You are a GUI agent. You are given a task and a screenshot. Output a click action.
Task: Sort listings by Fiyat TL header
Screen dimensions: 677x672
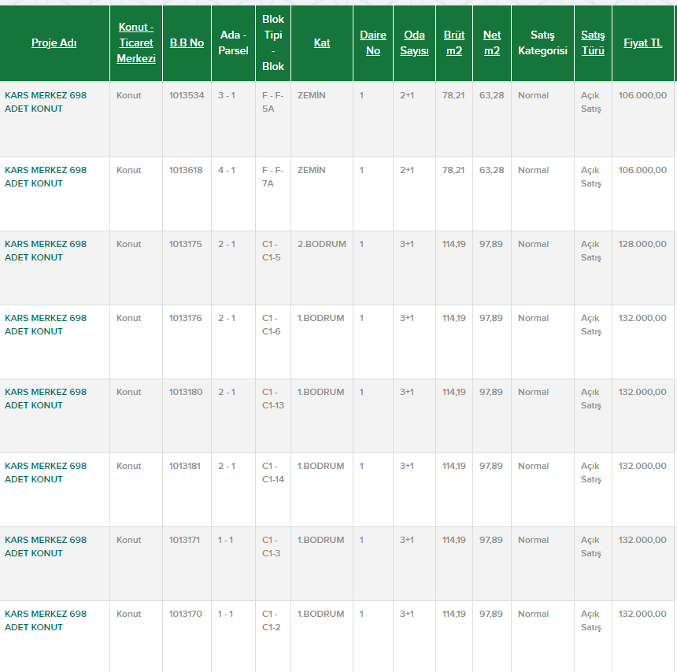pos(642,42)
